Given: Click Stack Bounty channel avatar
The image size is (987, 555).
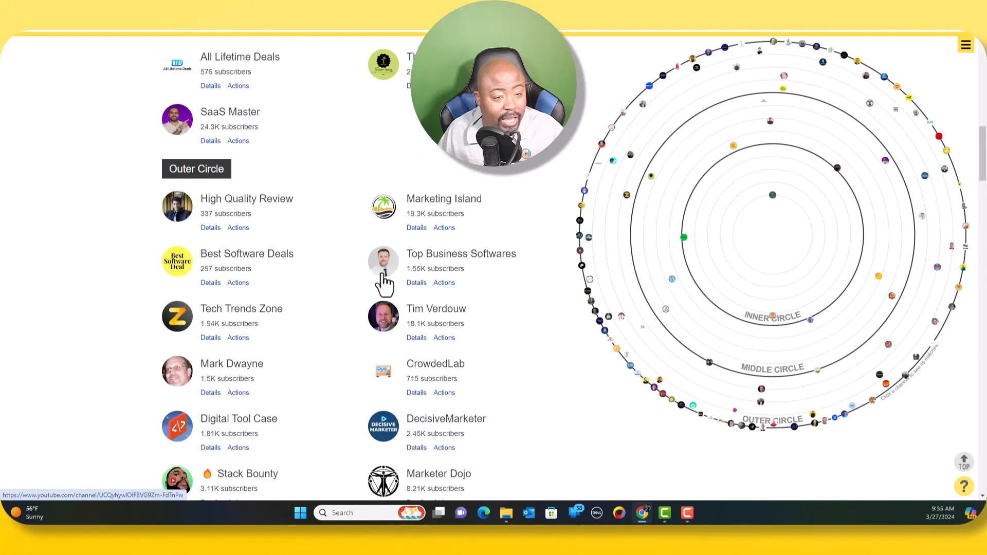Looking at the screenshot, I should [177, 482].
